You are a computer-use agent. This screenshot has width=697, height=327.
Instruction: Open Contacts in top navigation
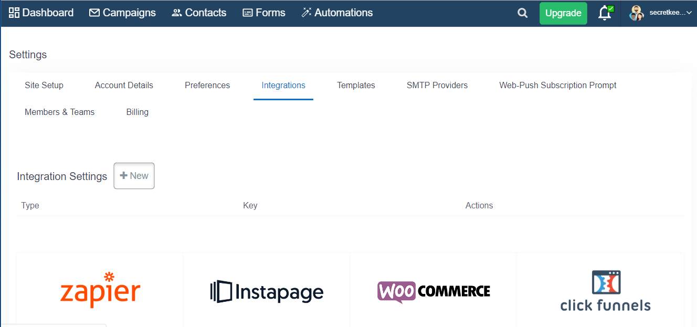[x=199, y=13]
